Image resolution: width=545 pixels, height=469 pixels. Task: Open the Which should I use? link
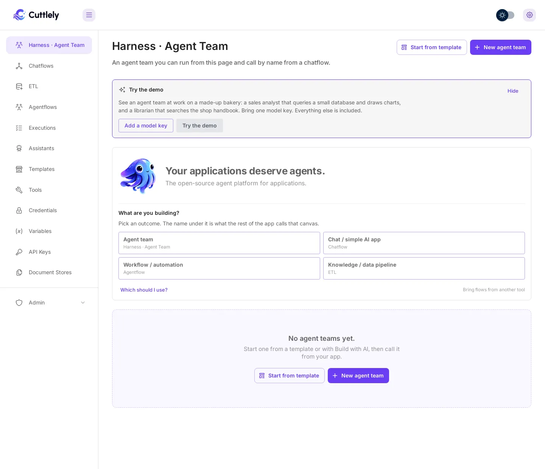[144, 290]
